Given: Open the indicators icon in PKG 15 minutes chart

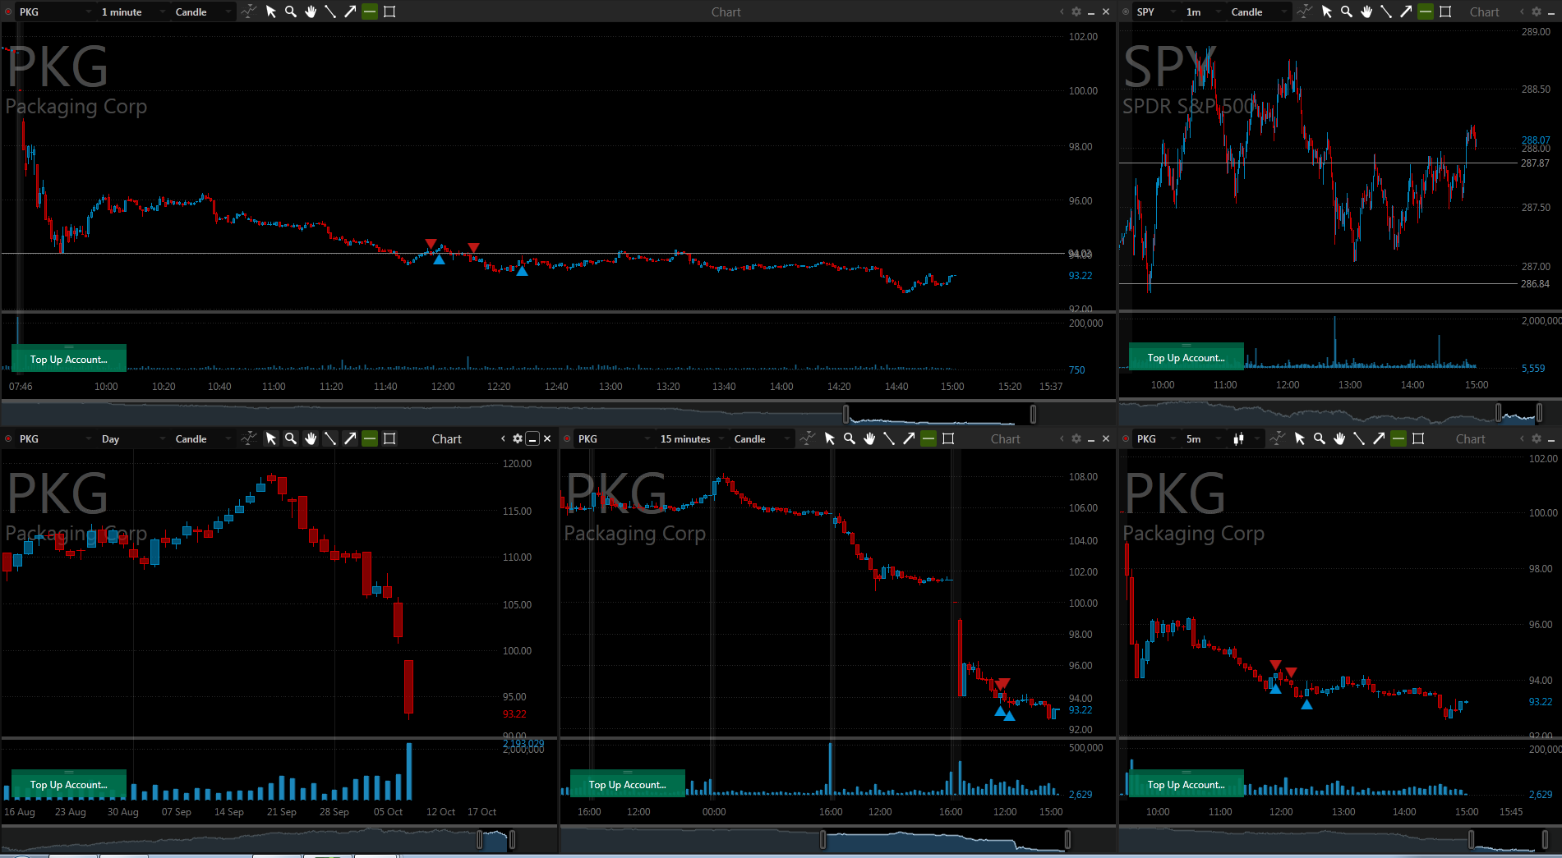Looking at the screenshot, I should coord(808,438).
